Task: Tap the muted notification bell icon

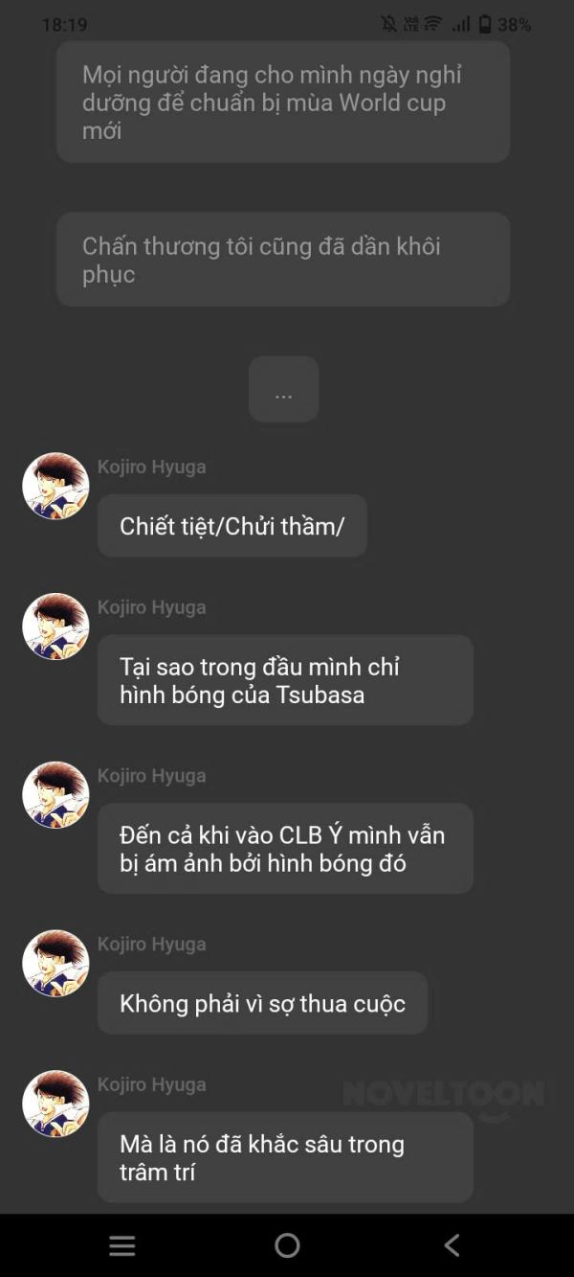Action: (388, 25)
